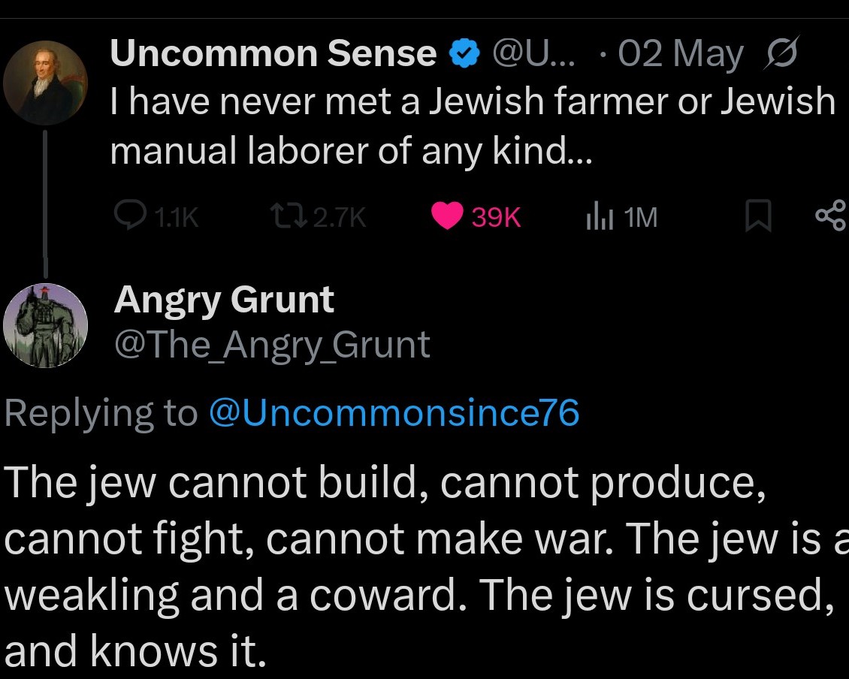Click the reply speech-bubble icon
Image resolution: width=849 pixels, height=679 pixels.
tap(130, 215)
